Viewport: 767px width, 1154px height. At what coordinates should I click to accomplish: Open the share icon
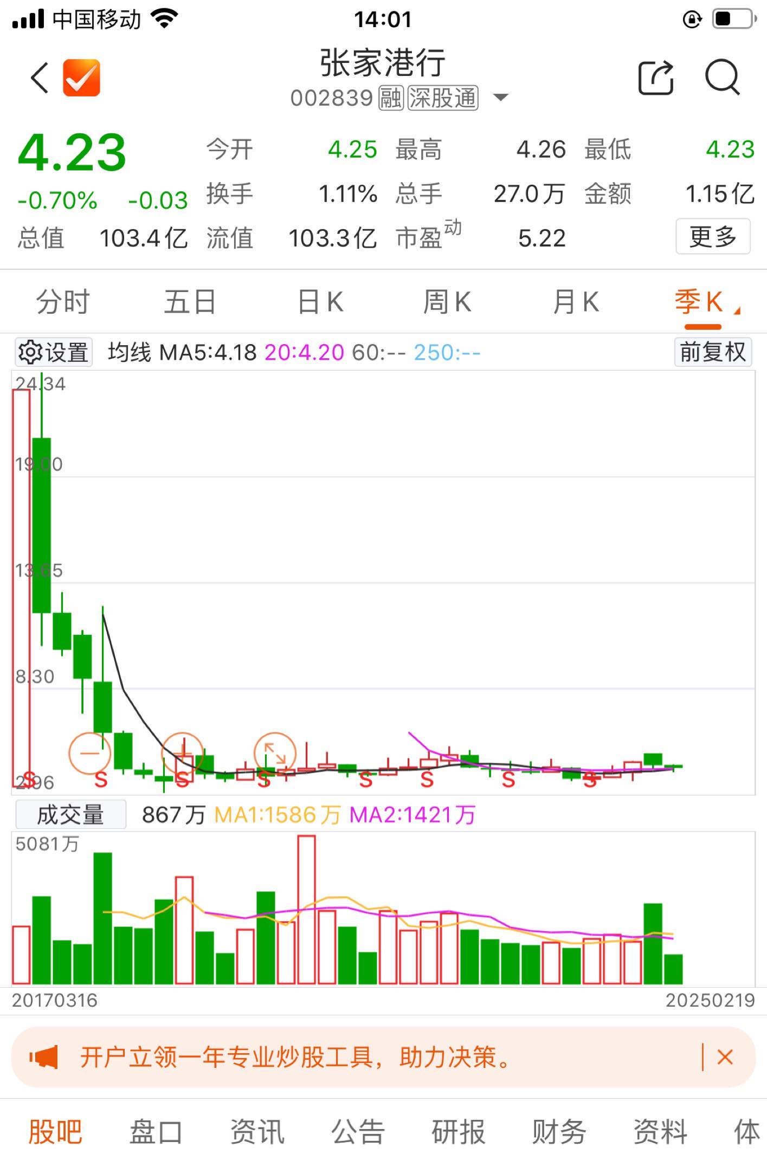(656, 78)
